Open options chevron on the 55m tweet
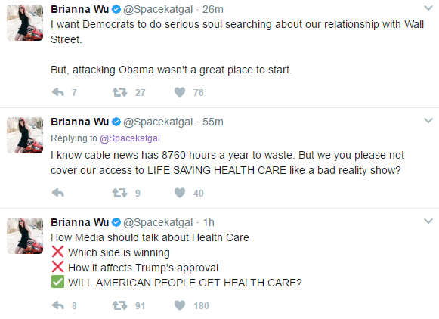Screen dimensions: 439x319 [x=428, y=121]
